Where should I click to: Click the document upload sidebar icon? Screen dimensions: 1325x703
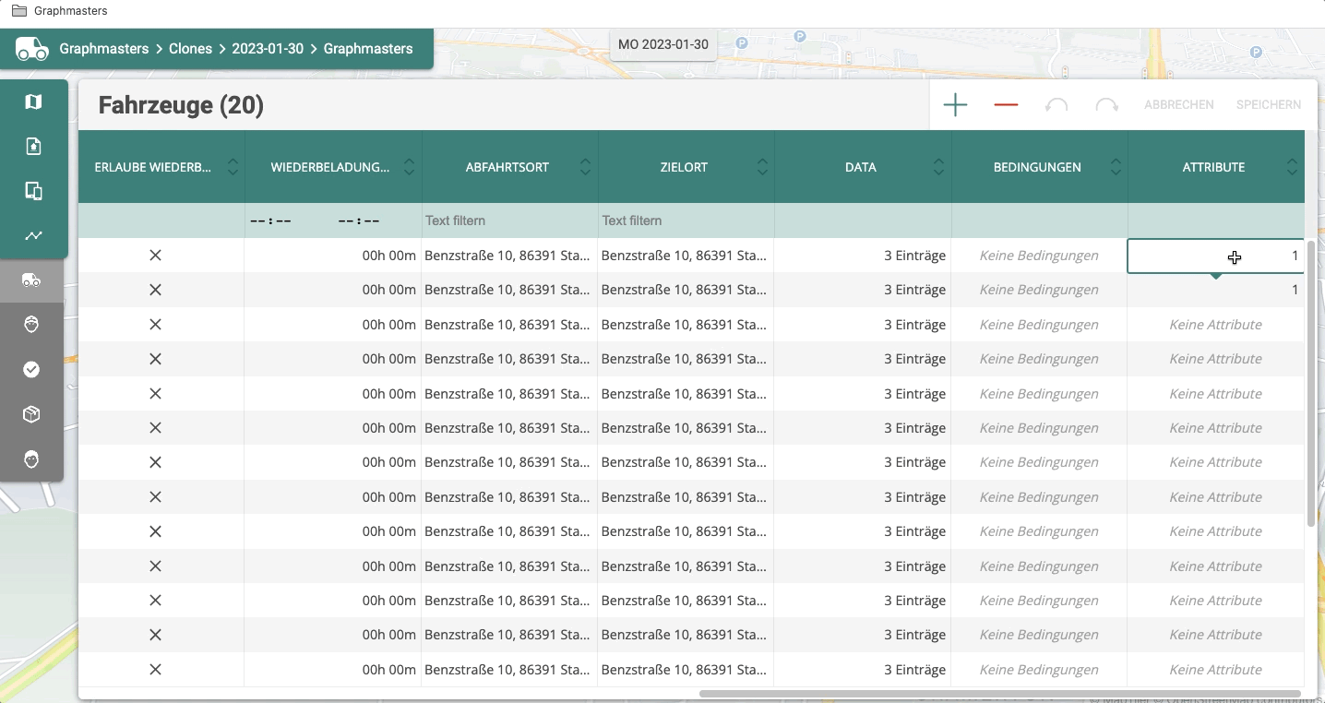(33, 146)
